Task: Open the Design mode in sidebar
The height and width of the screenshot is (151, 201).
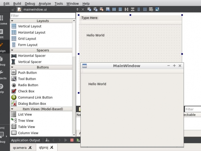Action: point(3,47)
